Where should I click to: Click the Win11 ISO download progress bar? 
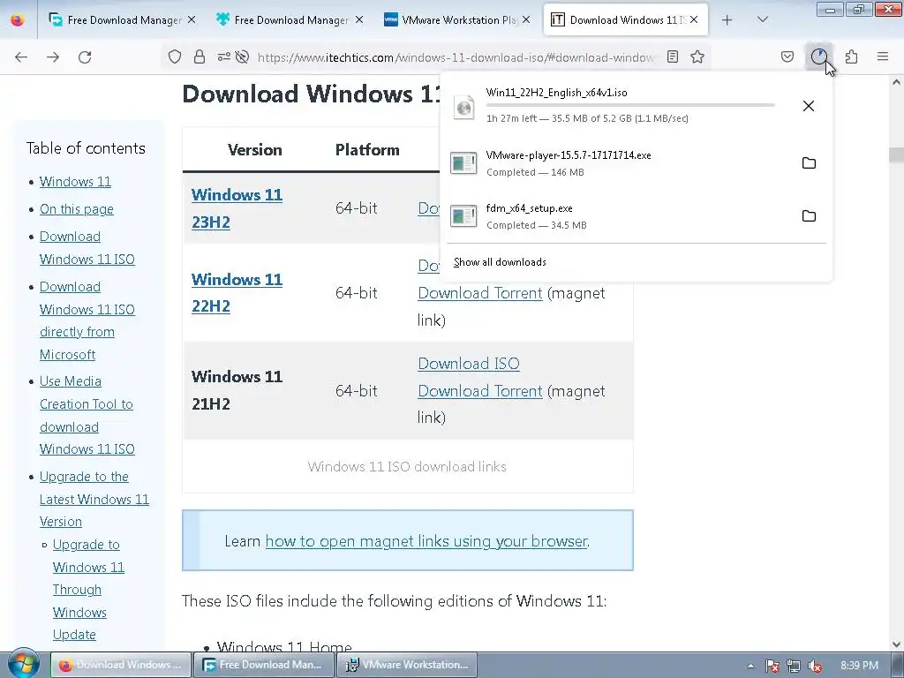coord(630,106)
